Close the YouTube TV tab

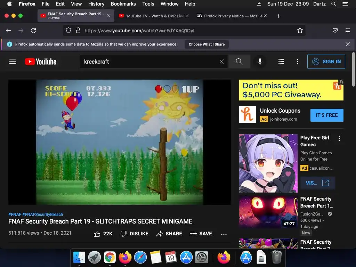coord(187,16)
